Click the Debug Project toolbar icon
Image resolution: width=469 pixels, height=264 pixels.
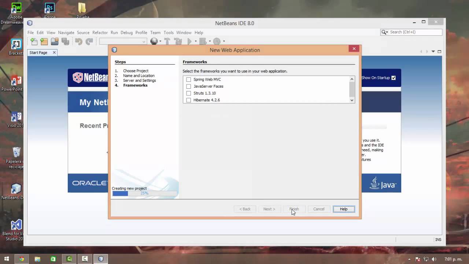pyautogui.click(x=203, y=41)
